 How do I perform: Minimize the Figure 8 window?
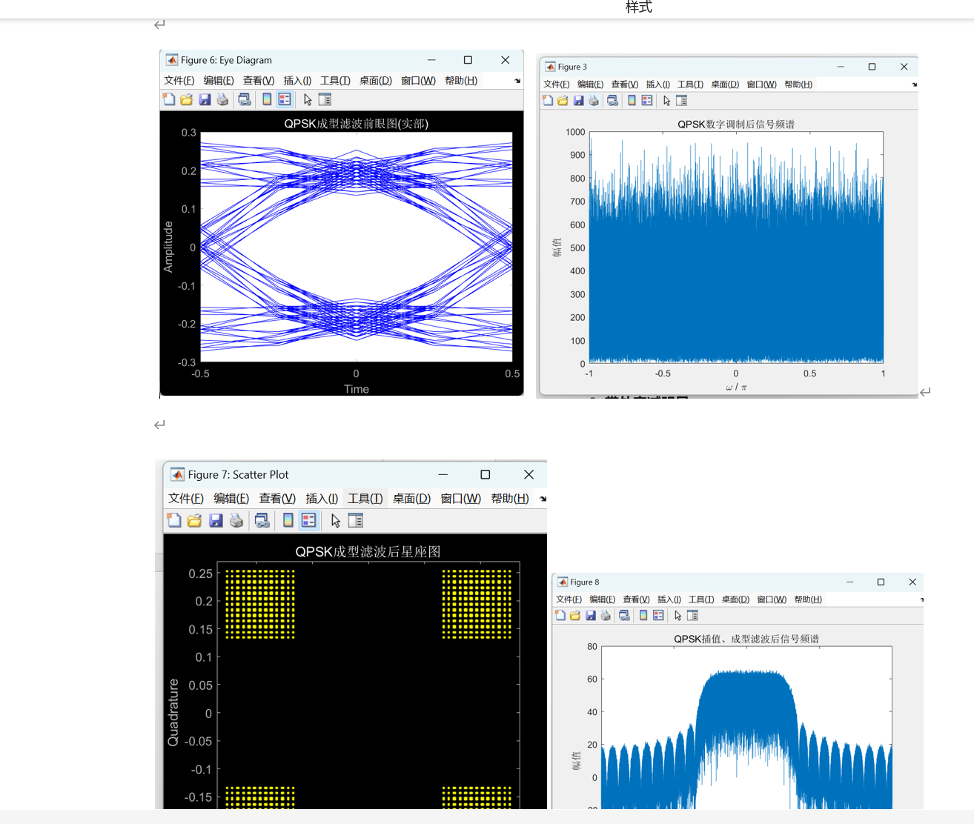click(850, 582)
